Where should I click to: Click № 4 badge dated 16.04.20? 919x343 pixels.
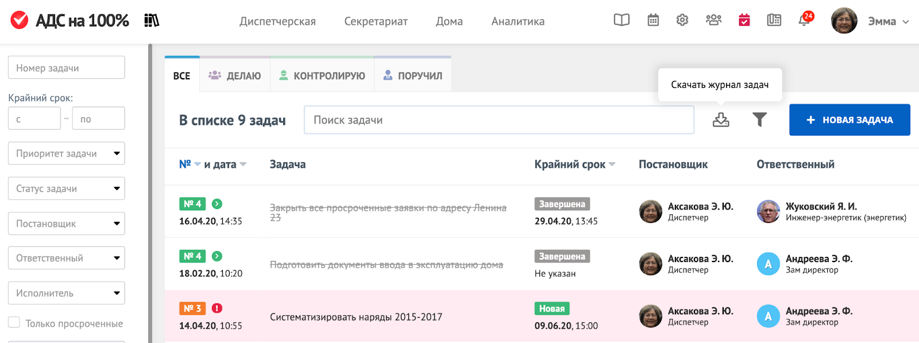pos(192,204)
